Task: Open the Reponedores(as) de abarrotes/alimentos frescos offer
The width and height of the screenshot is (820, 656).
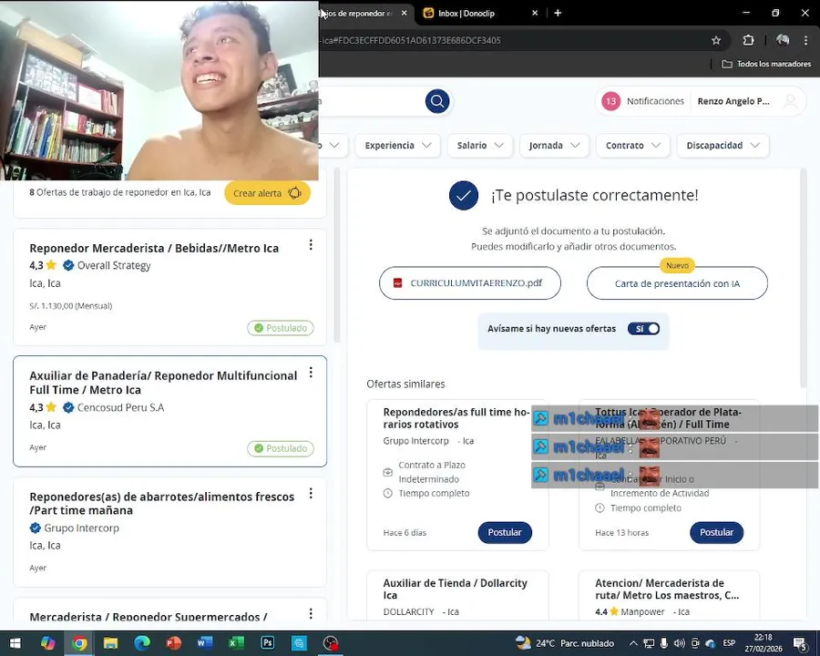Action: coord(161,503)
